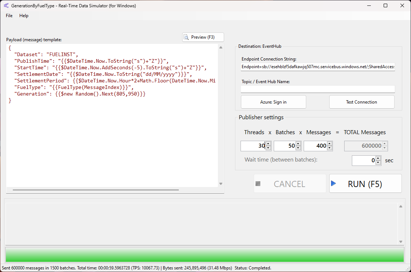The height and width of the screenshot is (272, 411).
Task: Click the "Publisher settings" group label
Action: click(x=261, y=117)
